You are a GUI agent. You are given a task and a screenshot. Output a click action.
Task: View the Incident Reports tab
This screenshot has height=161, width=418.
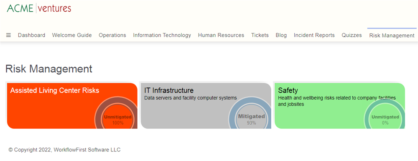(x=314, y=35)
